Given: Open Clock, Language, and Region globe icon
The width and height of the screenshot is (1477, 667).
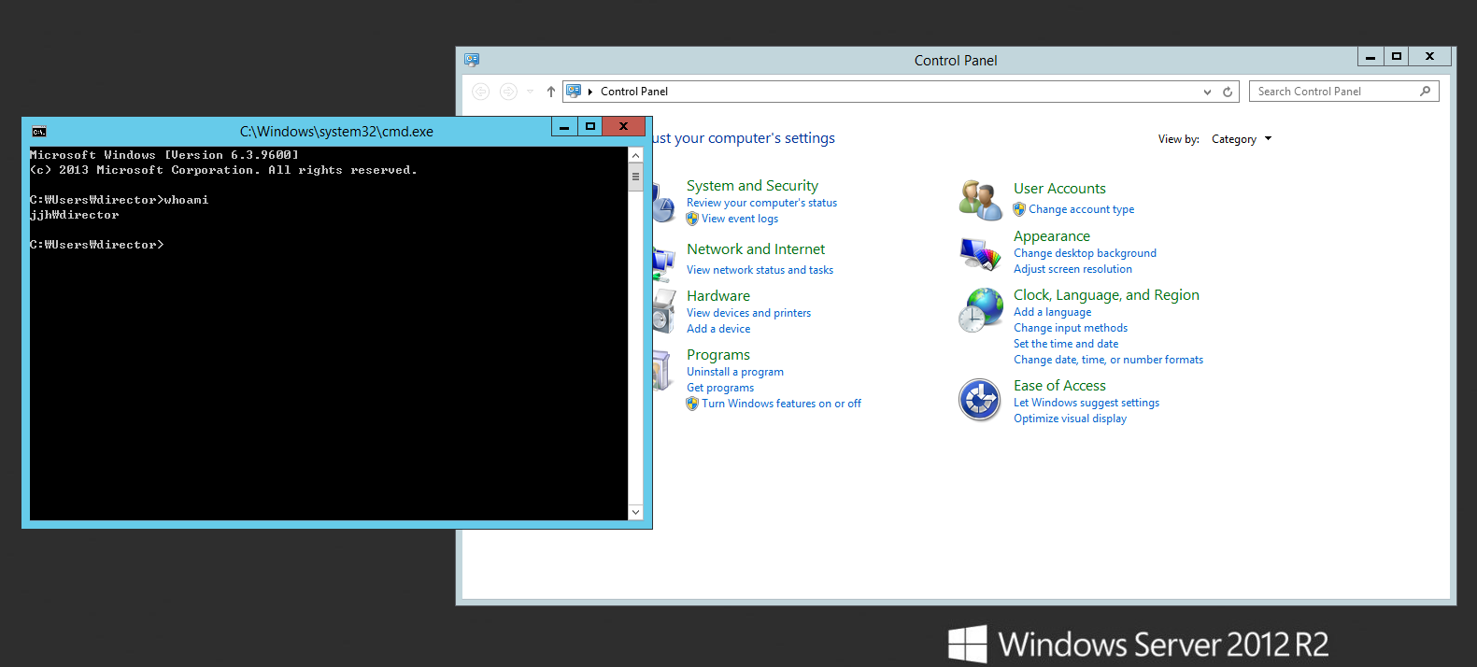Looking at the screenshot, I should 980,310.
